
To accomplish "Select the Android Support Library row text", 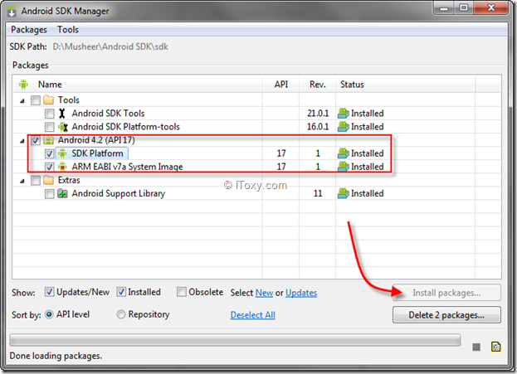I will click(x=119, y=193).
